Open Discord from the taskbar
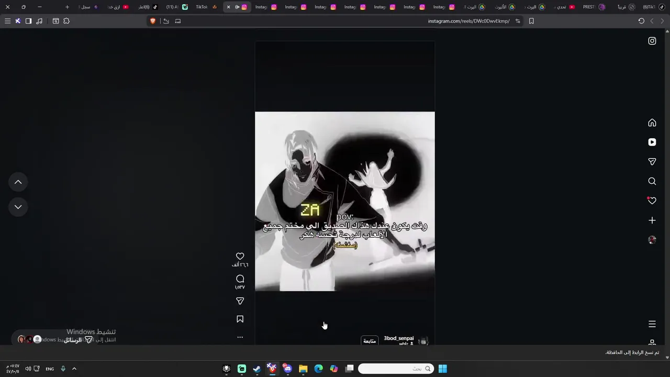This screenshot has width=670, height=377. [287, 369]
